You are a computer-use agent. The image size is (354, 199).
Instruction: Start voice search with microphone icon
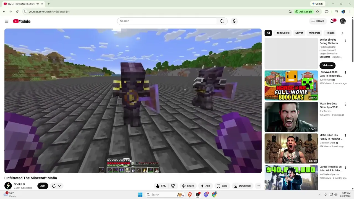point(234,21)
